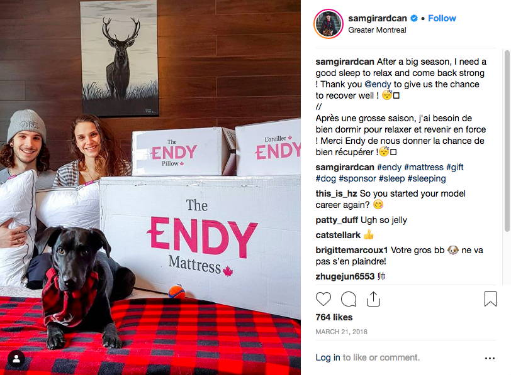Open the #sleeping hashtag

pyautogui.click(x=427, y=178)
